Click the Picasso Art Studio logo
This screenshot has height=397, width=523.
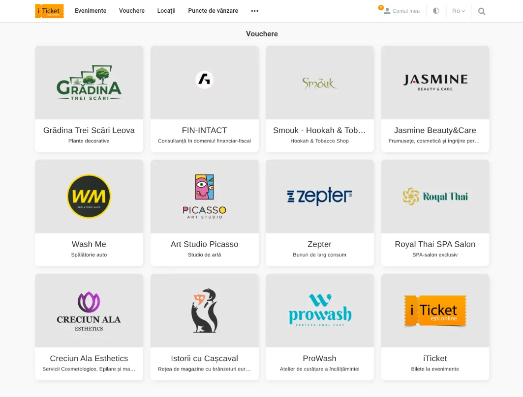click(x=205, y=197)
